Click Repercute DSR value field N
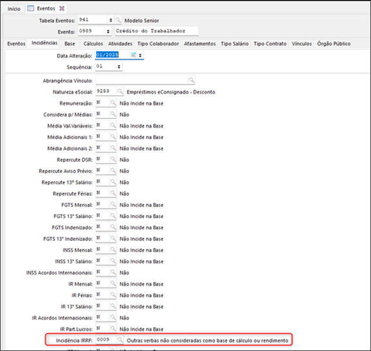 tap(103, 159)
